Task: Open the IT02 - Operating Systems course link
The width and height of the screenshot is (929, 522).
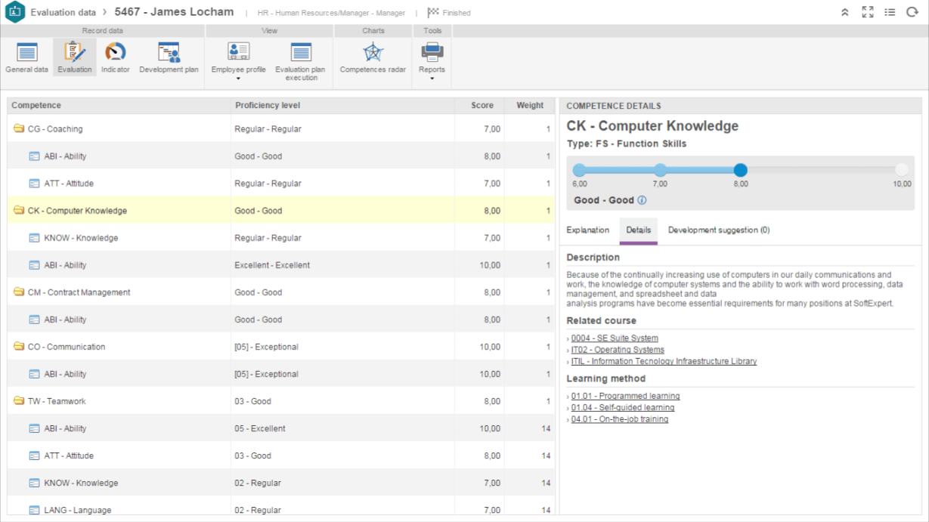Action: click(x=618, y=350)
